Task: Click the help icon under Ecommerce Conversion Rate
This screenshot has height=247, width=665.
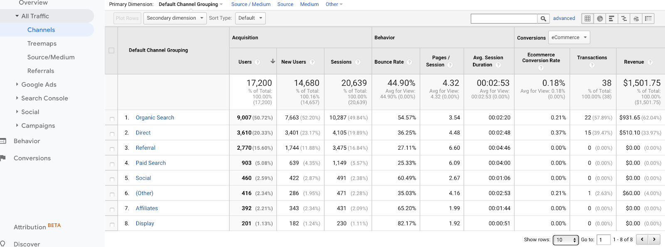Action: (541, 68)
